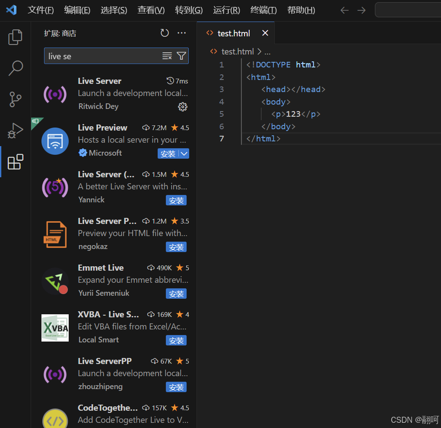
Task: Select the XVBA extension icon
Action: click(55, 328)
